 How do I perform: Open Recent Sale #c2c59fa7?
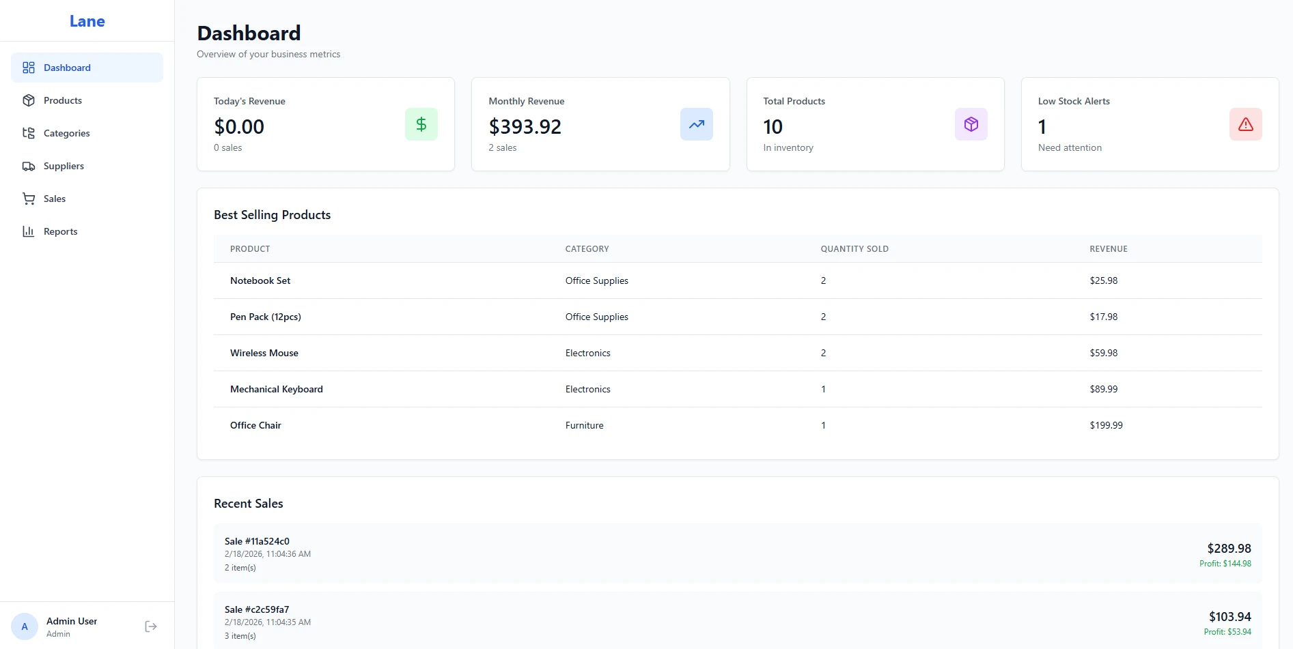coord(737,620)
